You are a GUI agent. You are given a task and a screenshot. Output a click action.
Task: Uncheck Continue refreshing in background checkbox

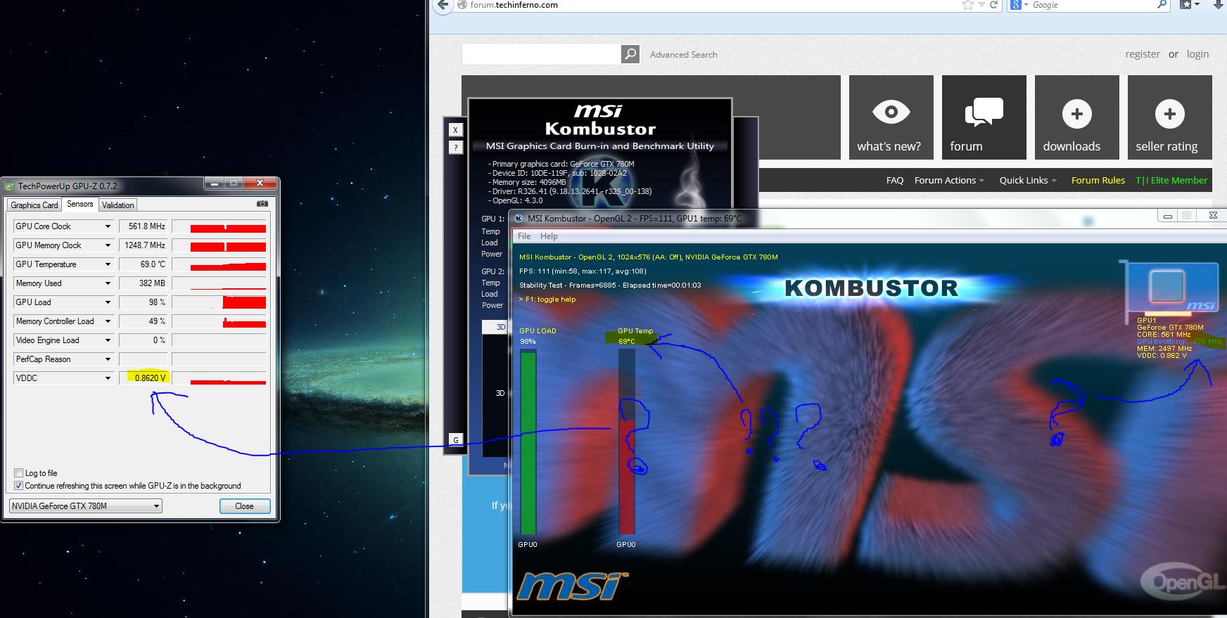[19, 486]
